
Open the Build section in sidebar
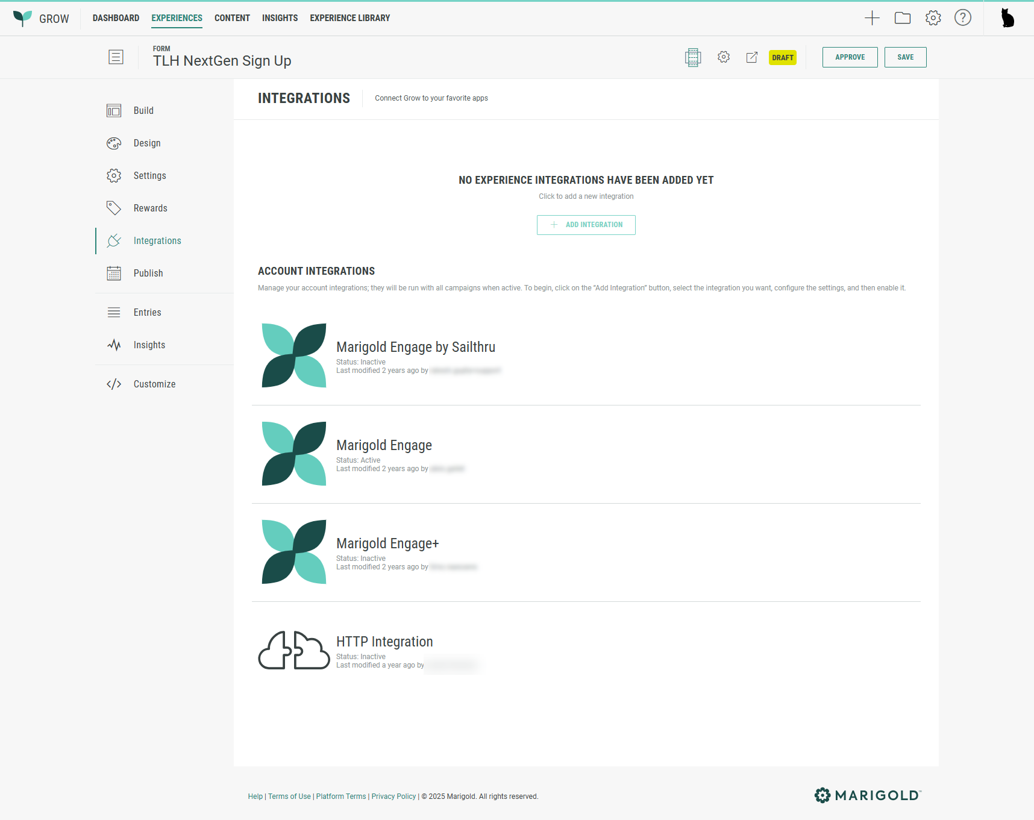(143, 111)
